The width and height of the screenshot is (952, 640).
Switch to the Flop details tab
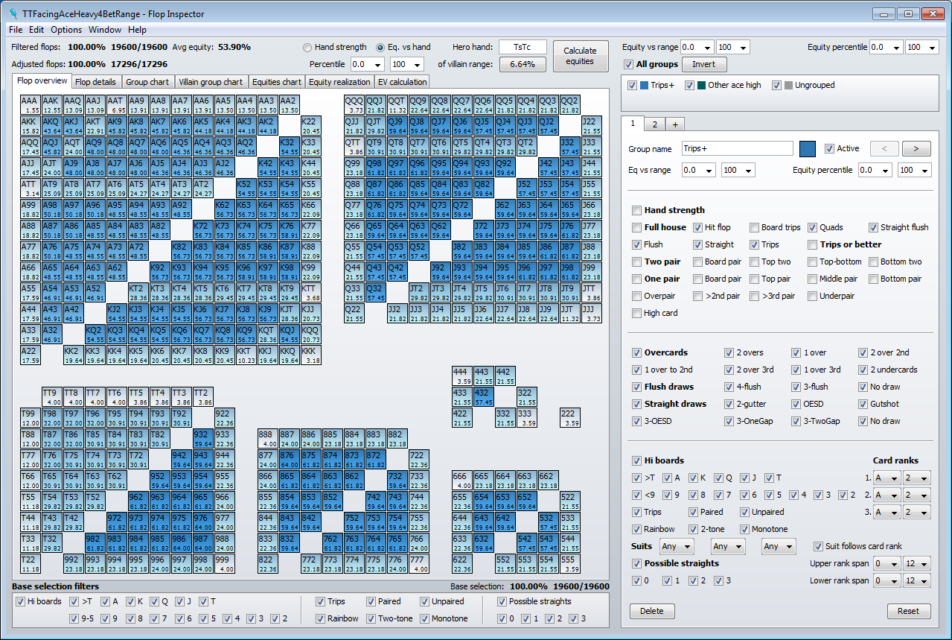(x=95, y=82)
